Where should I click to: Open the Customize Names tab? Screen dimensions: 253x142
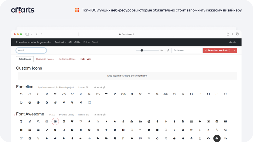pos(45,59)
